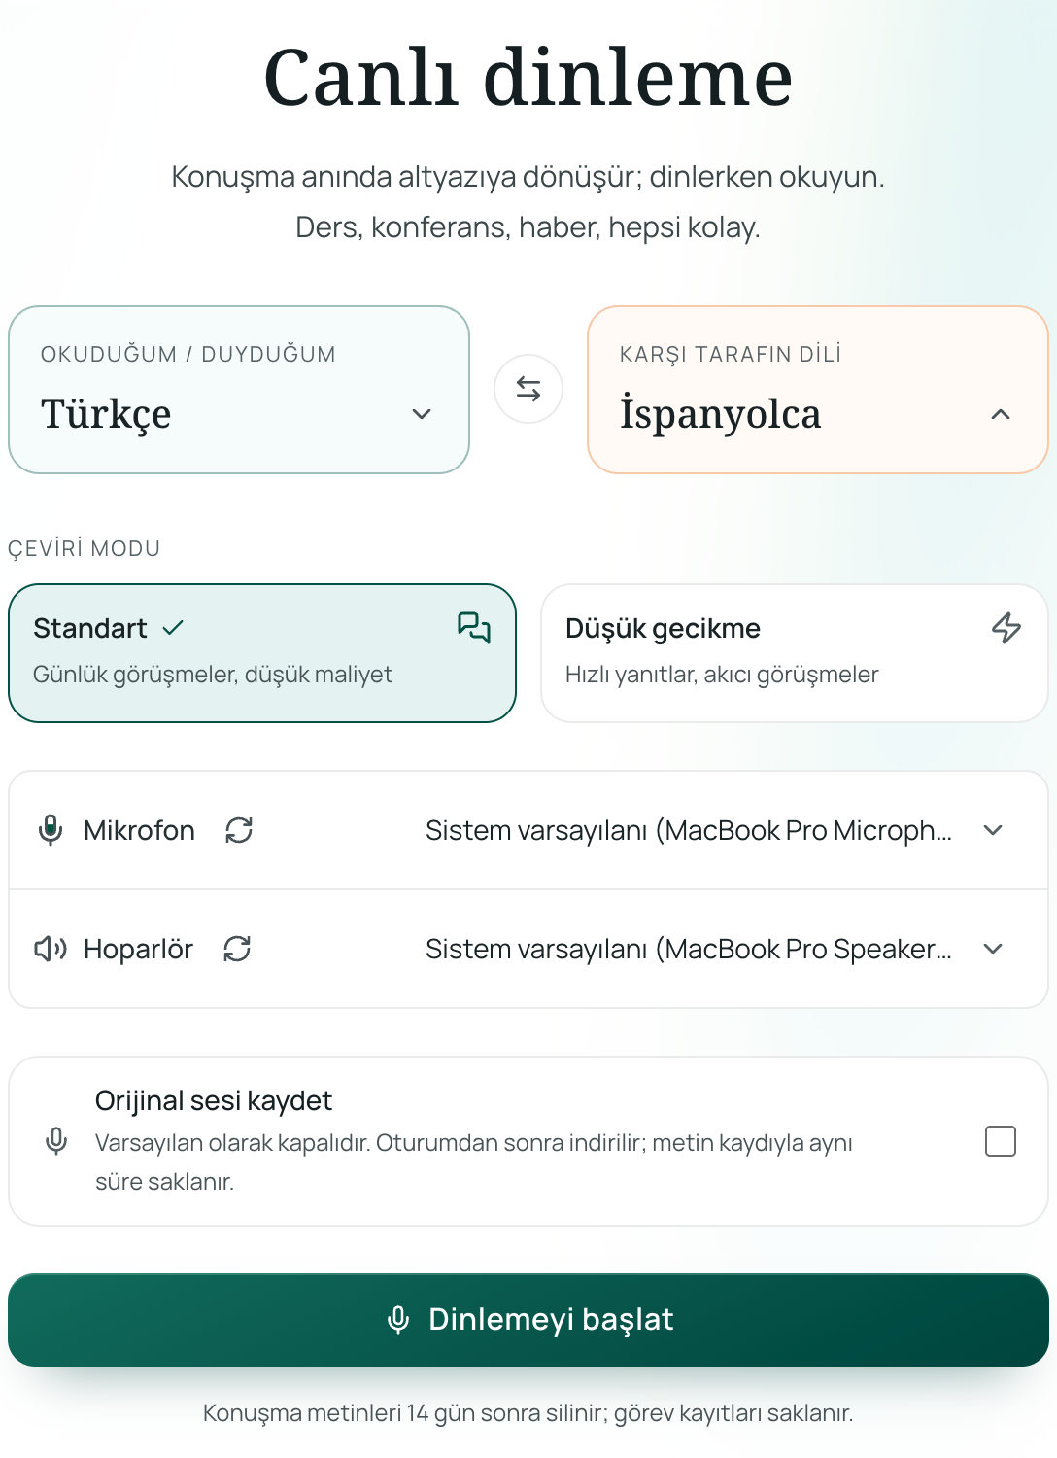Expand the chevron in the Türkçe box
The height and width of the screenshot is (1458, 1057).
click(x=422, y=414)
